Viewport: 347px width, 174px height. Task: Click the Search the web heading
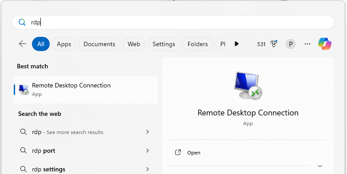coord(39,114)
